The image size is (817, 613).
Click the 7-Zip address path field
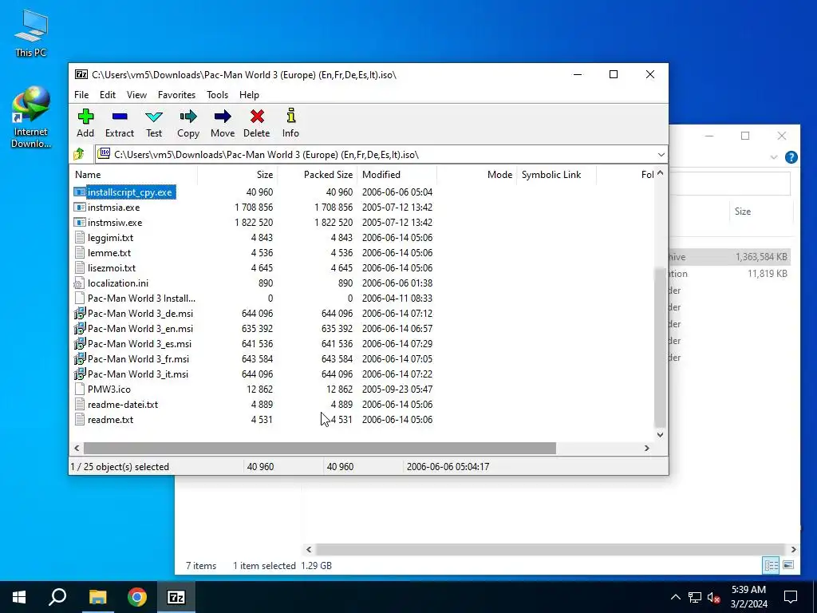point(374,155)
